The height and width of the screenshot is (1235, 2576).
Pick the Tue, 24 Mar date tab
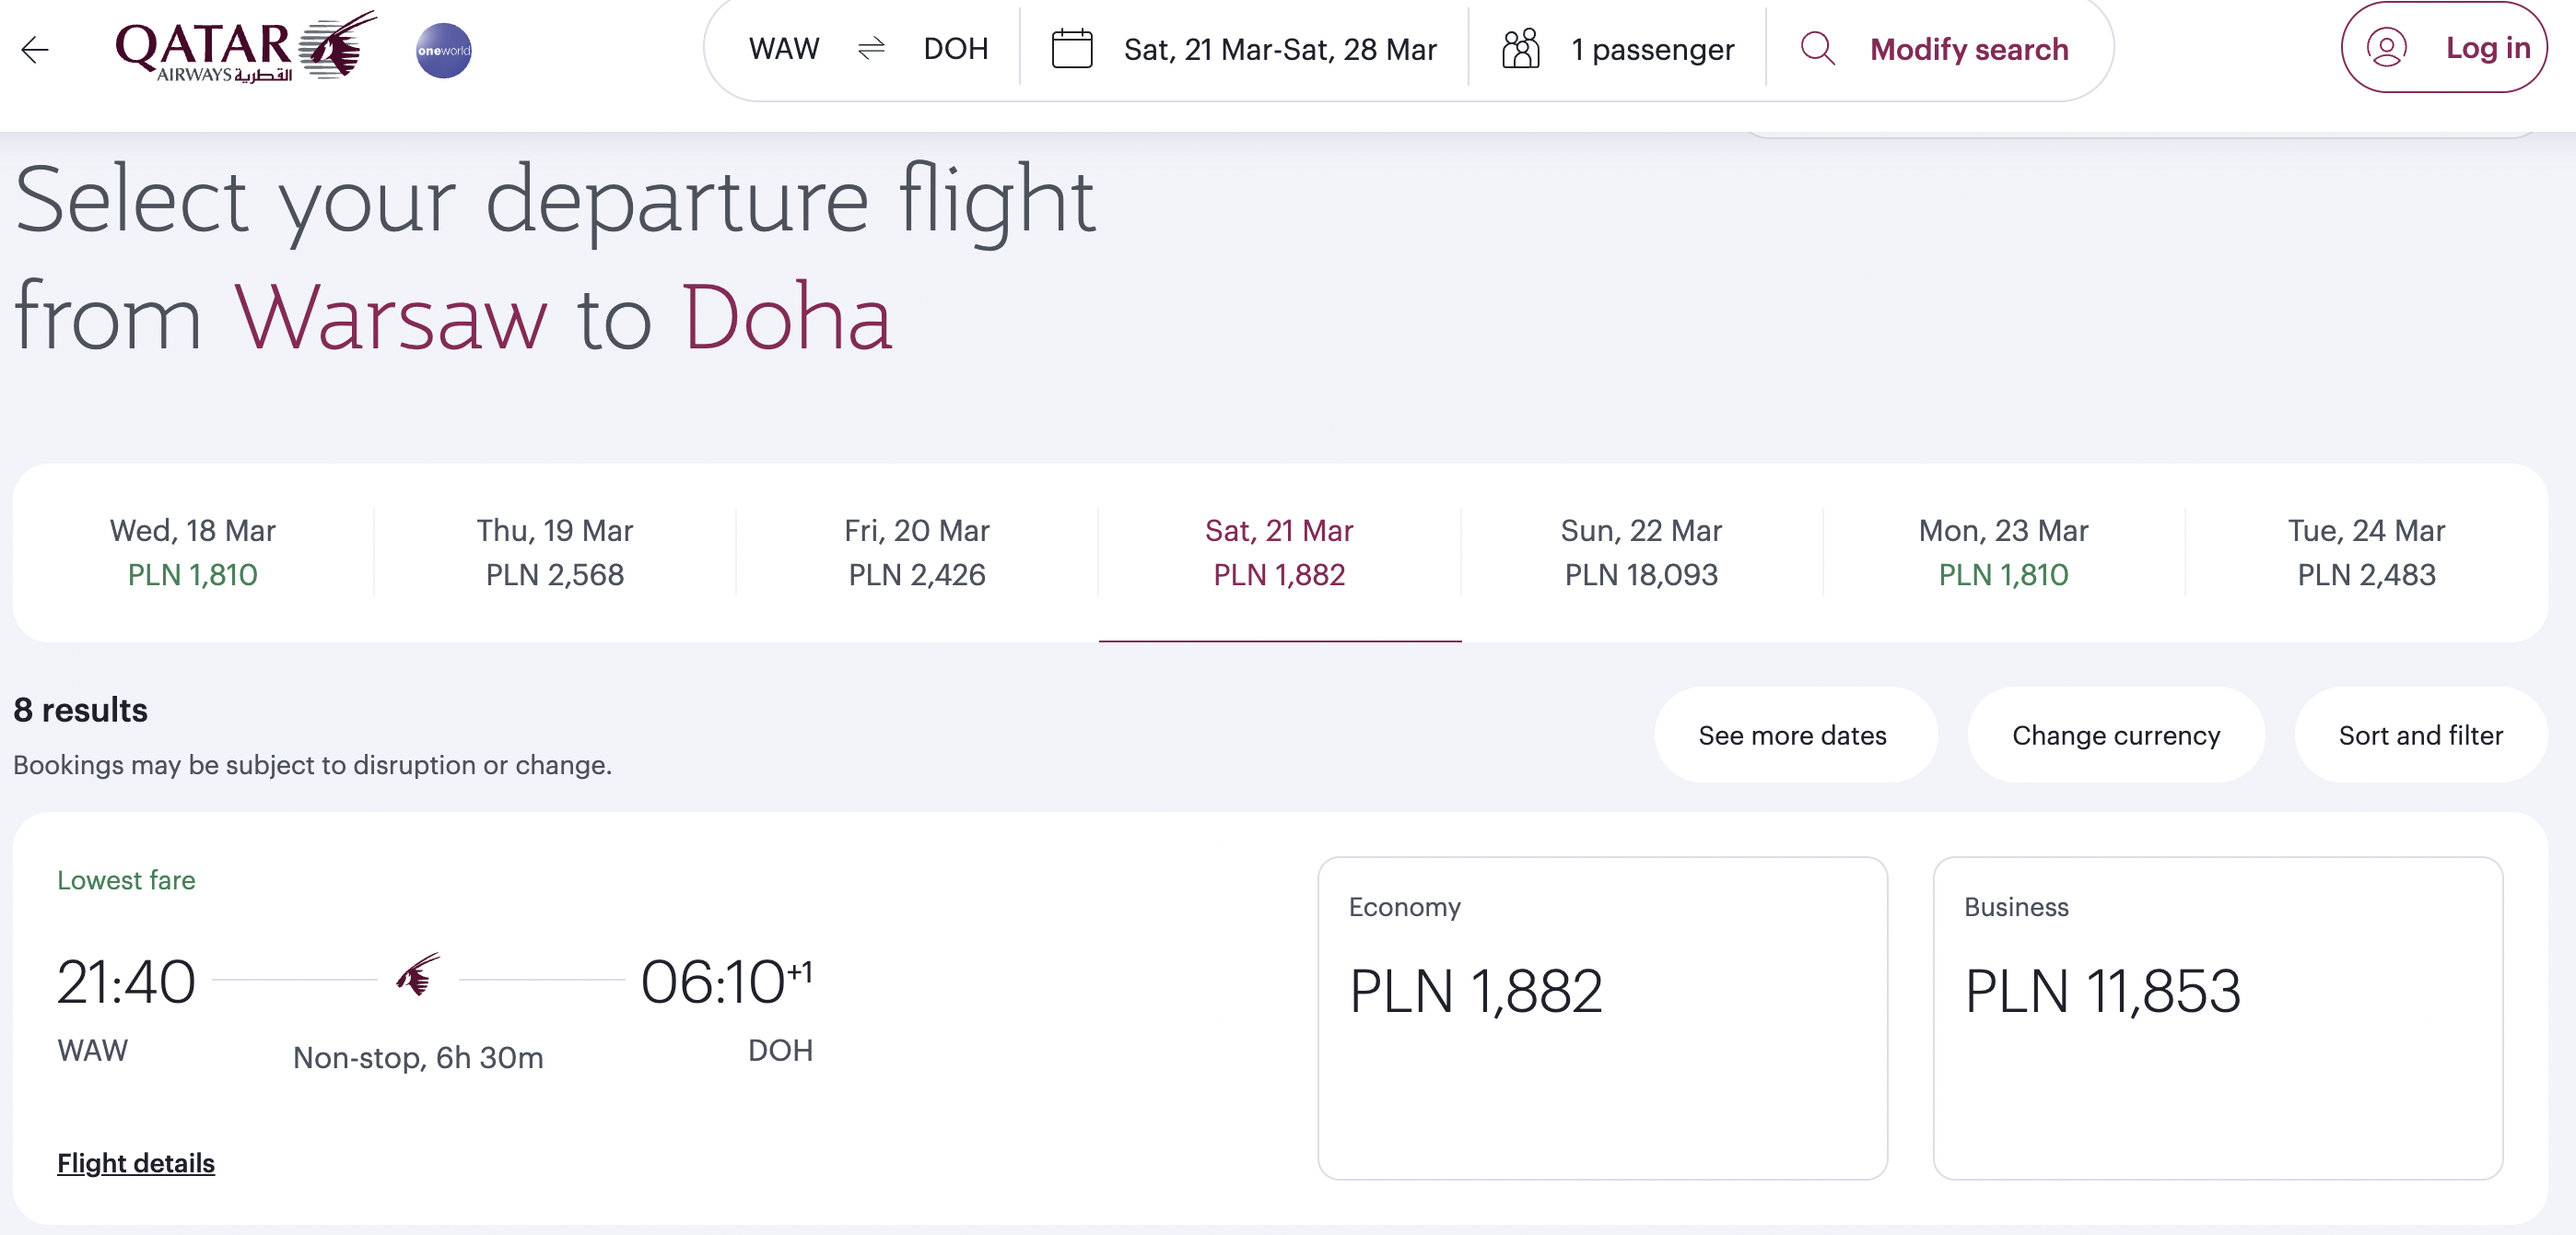tap(2366, 552)
